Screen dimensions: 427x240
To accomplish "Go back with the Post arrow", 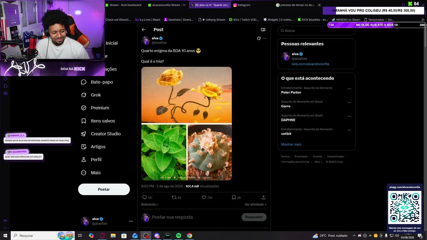I will (x=143, y=30).
